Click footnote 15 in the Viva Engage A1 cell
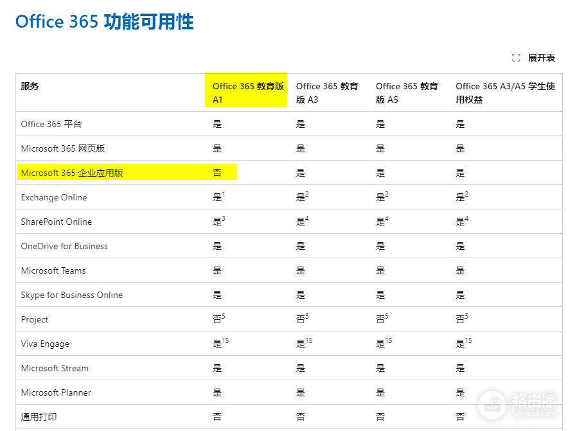Screen dimensions: 568x431 [226, 340]
